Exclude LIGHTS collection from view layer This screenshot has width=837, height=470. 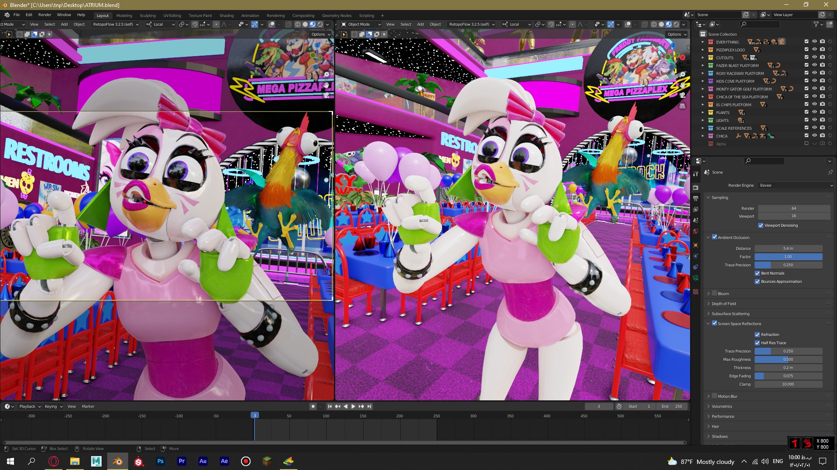pos(806,120)
